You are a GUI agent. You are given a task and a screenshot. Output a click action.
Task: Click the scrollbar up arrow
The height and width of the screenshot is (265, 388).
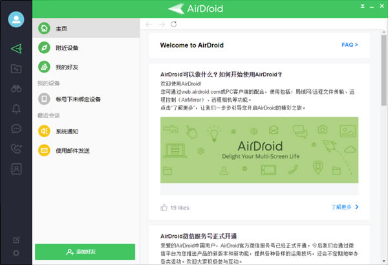[383, 32]
